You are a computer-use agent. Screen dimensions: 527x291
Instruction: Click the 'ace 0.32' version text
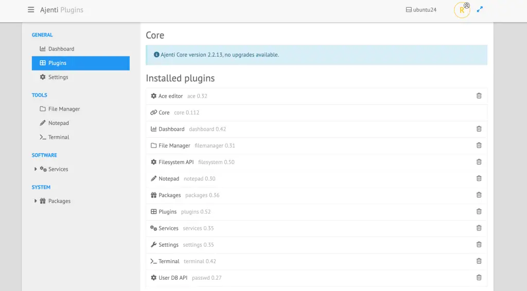coord(197,96)
